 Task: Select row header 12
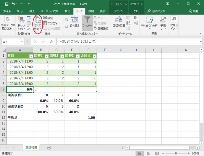(x=3, y=118)
